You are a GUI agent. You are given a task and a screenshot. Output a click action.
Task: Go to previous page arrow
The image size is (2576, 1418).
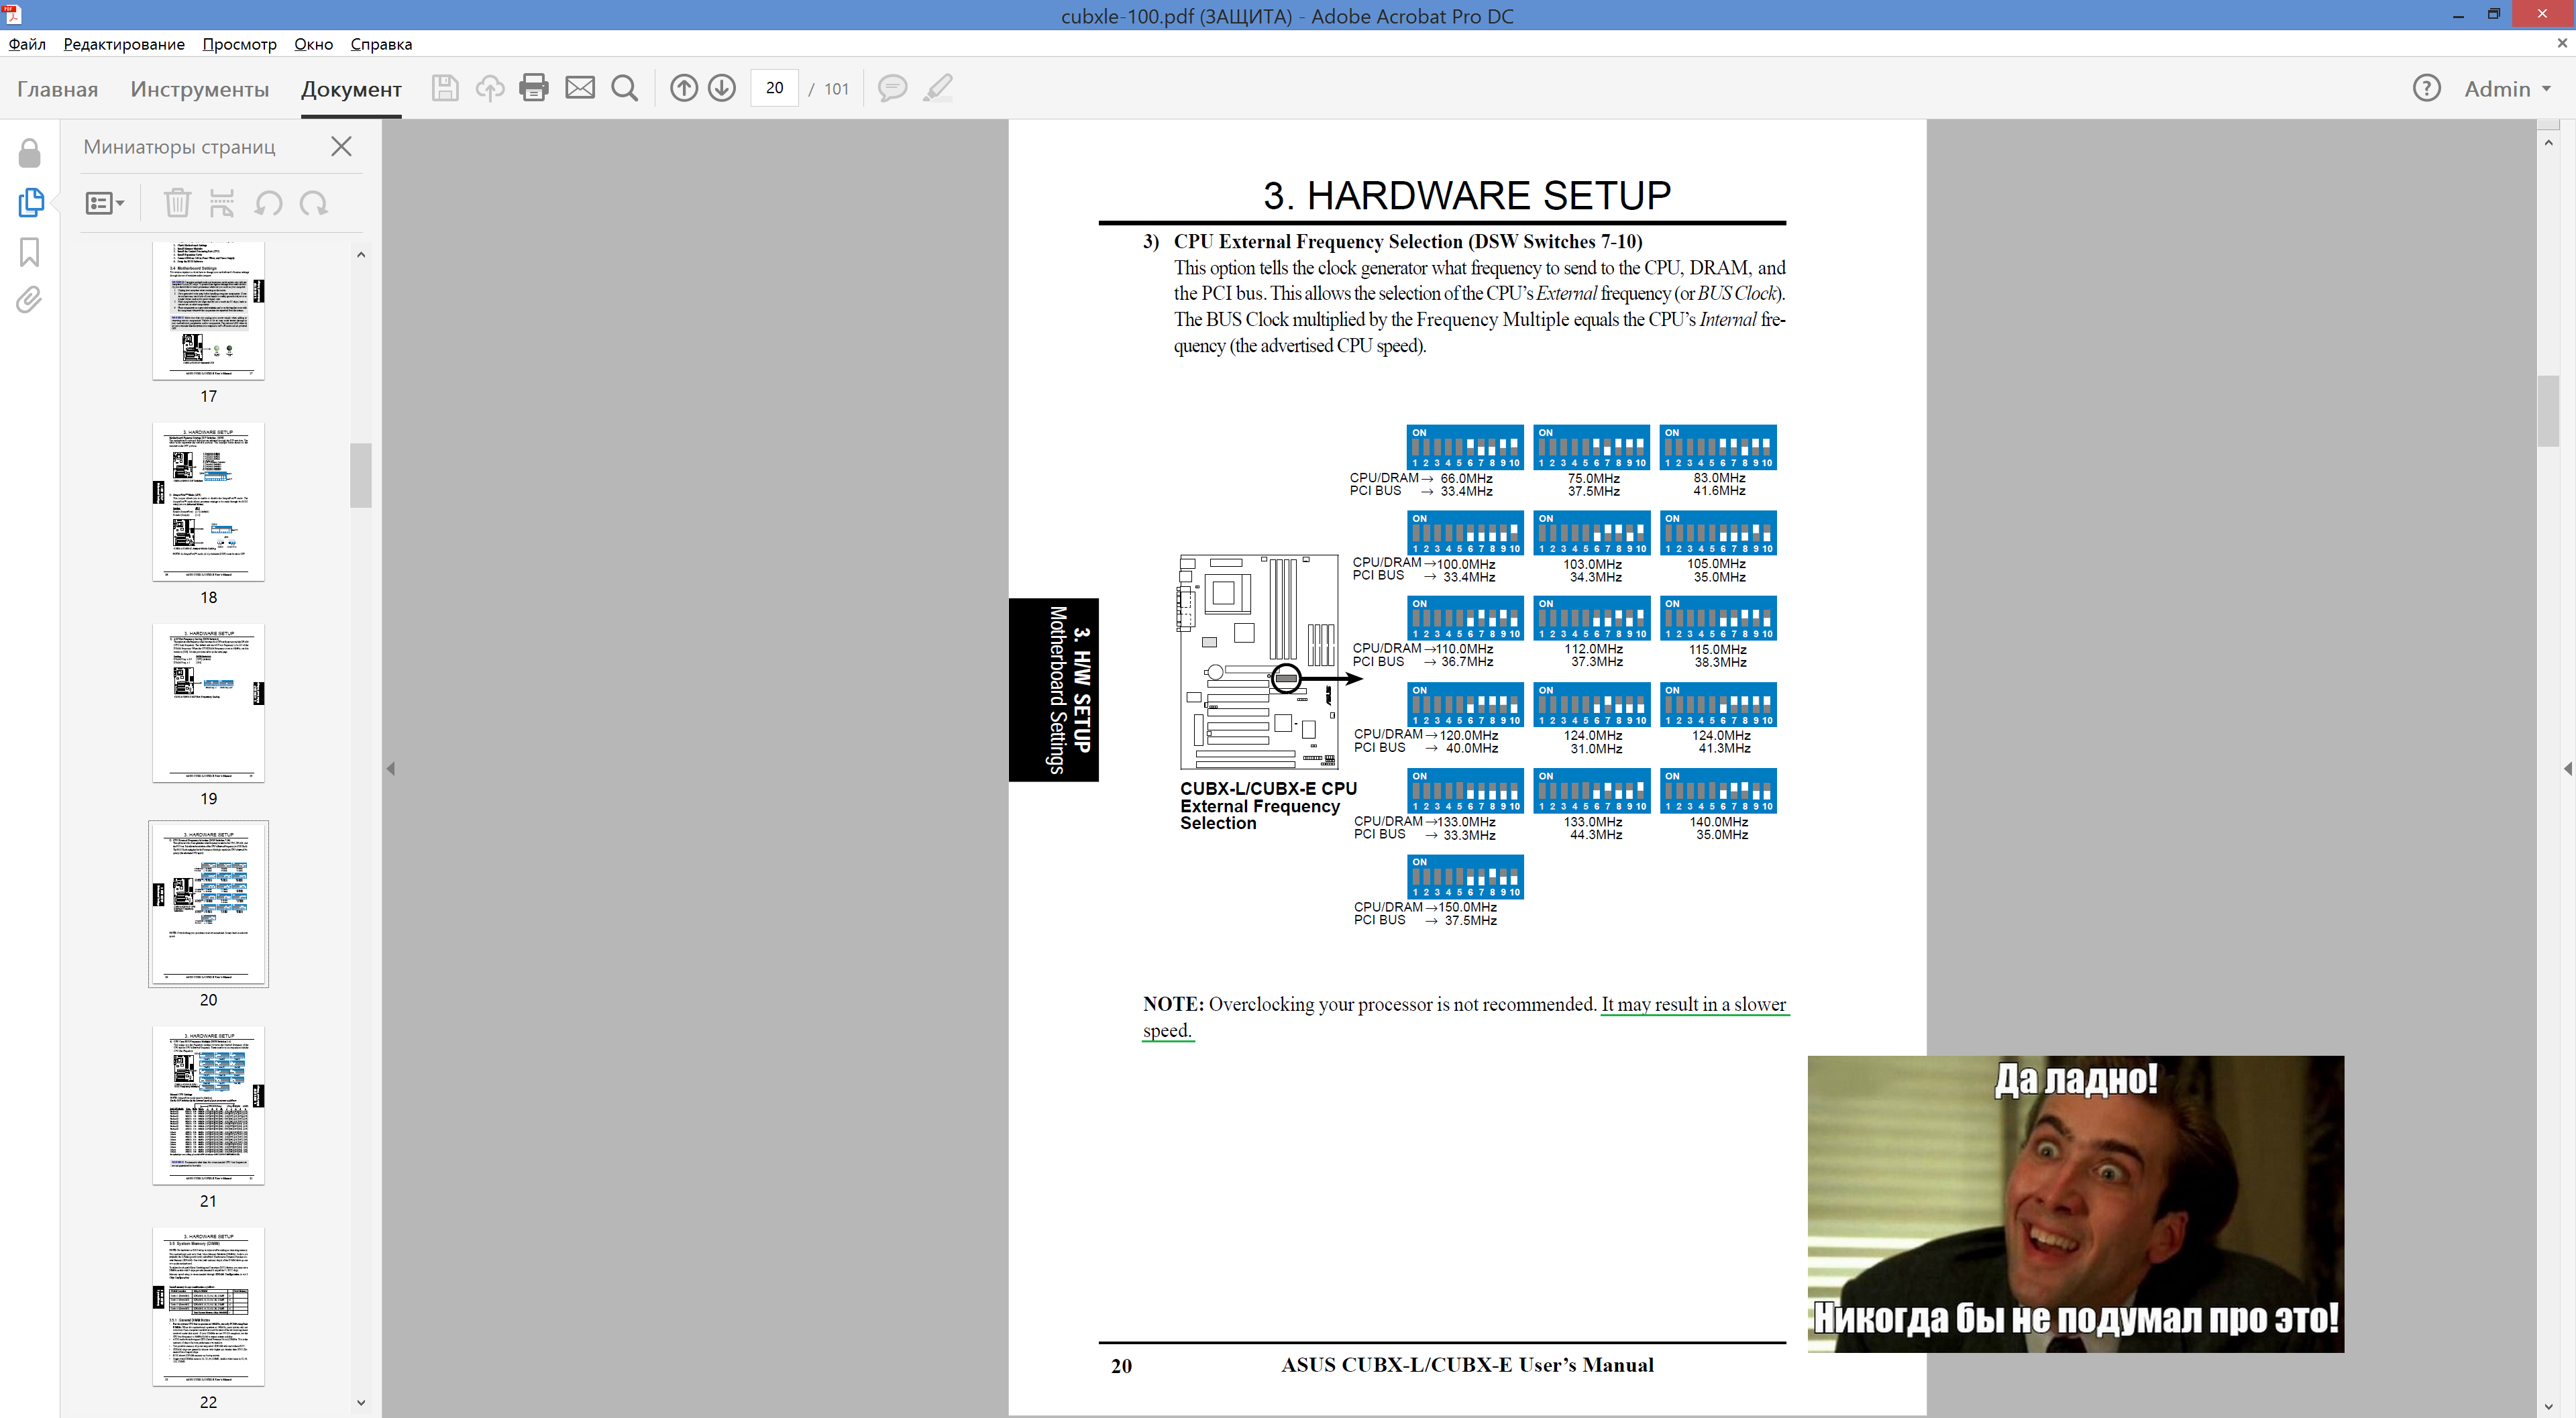684,88
